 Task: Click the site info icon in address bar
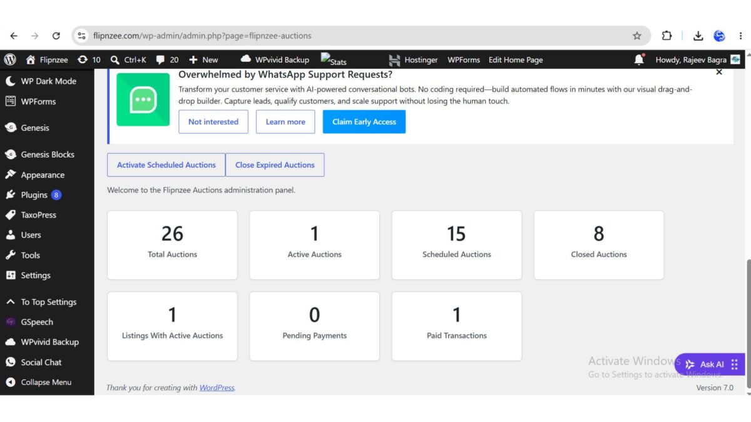point(82,36)
